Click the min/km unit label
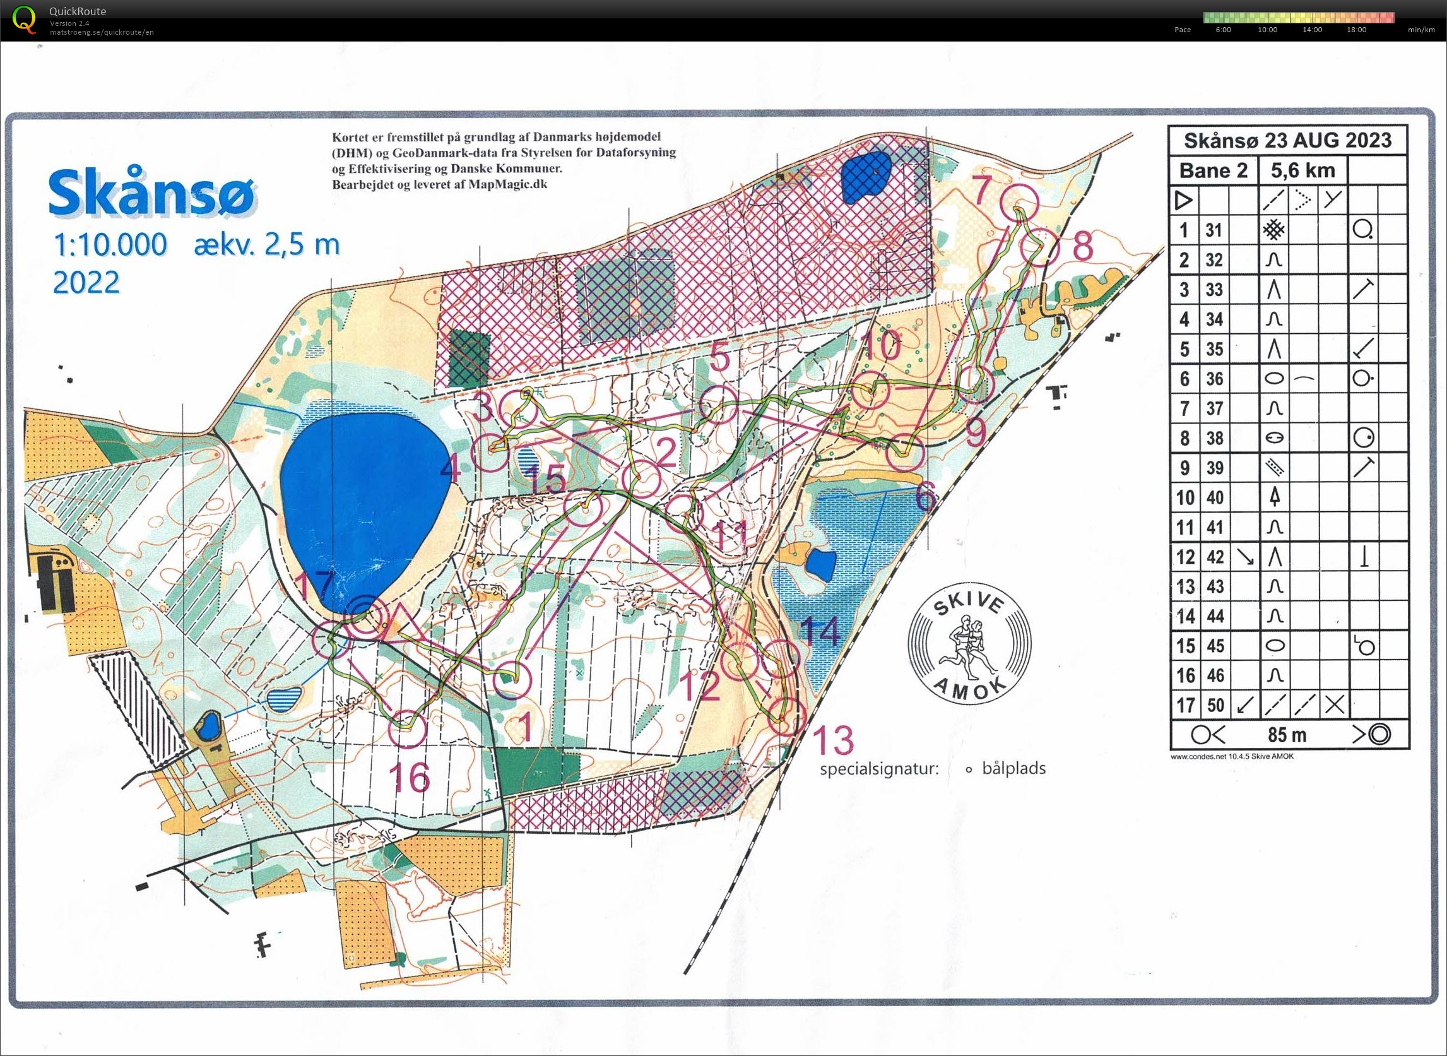The width and height of the screenshot is (1447, 1056). point(1421,30)
